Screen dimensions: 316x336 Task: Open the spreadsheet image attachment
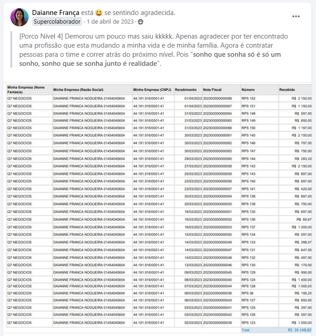click(159, 208)
